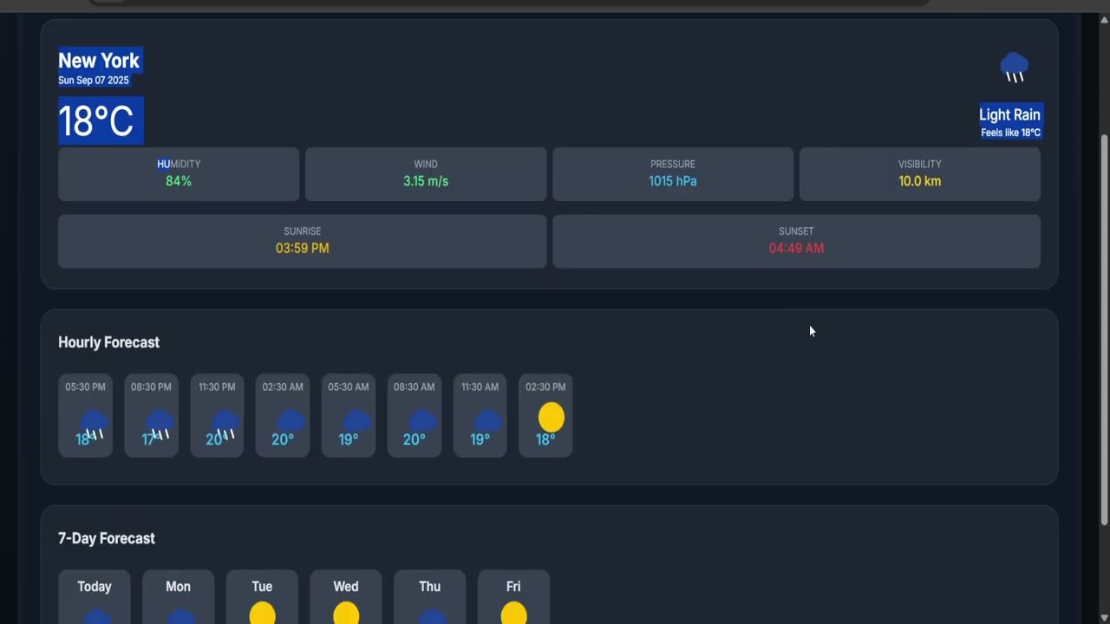
Task: Select the Thu forecast day label
Action: (x=429, y=587)
